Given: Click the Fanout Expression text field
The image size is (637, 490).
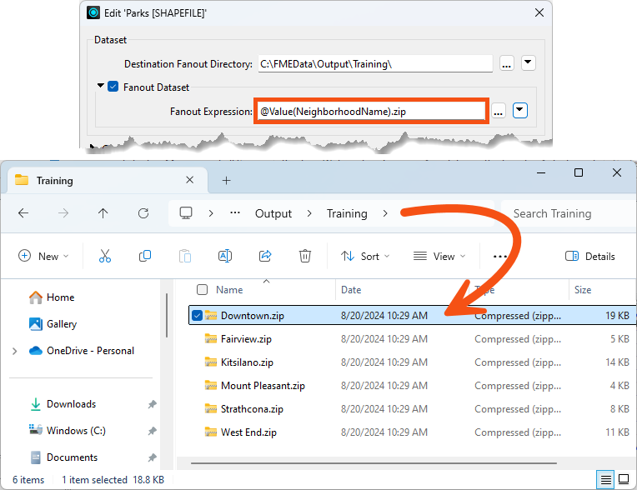Looking at the screenshot, I should click(x=370, y=111).
